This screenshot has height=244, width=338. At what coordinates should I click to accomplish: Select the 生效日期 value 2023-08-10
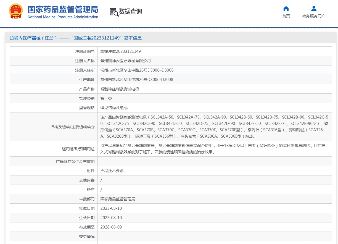(111, 218)
